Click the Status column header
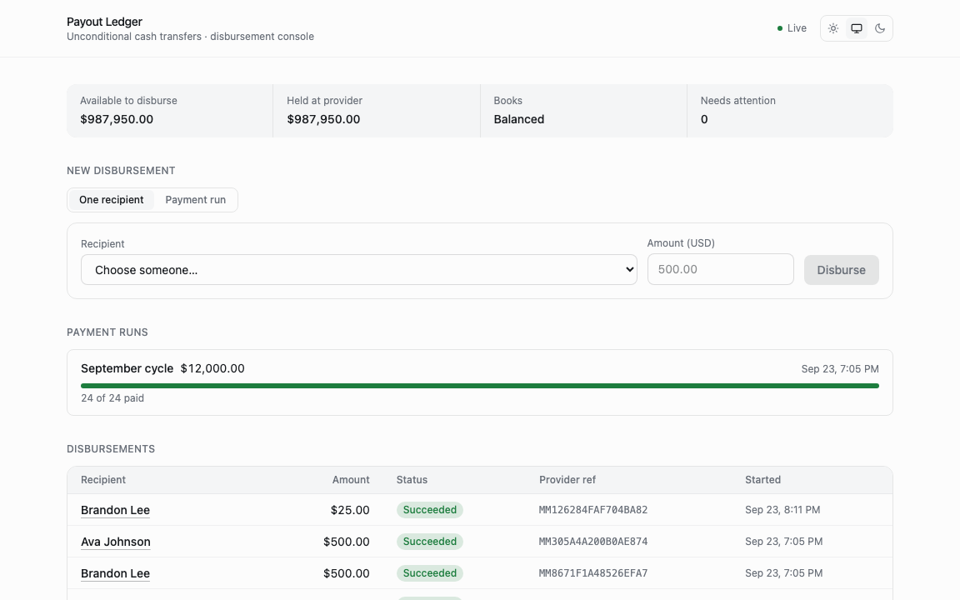960x600 pixels. pos(412,480)
